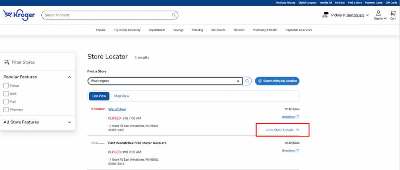Image resolution: width=400 pixels, height=170 pixels.
Task: Open Purchase History link
Action: coord(285,3)
